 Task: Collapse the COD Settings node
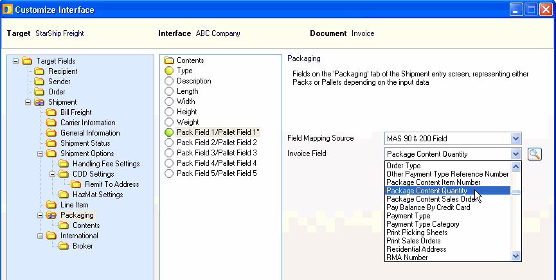(x=52, y=174)
